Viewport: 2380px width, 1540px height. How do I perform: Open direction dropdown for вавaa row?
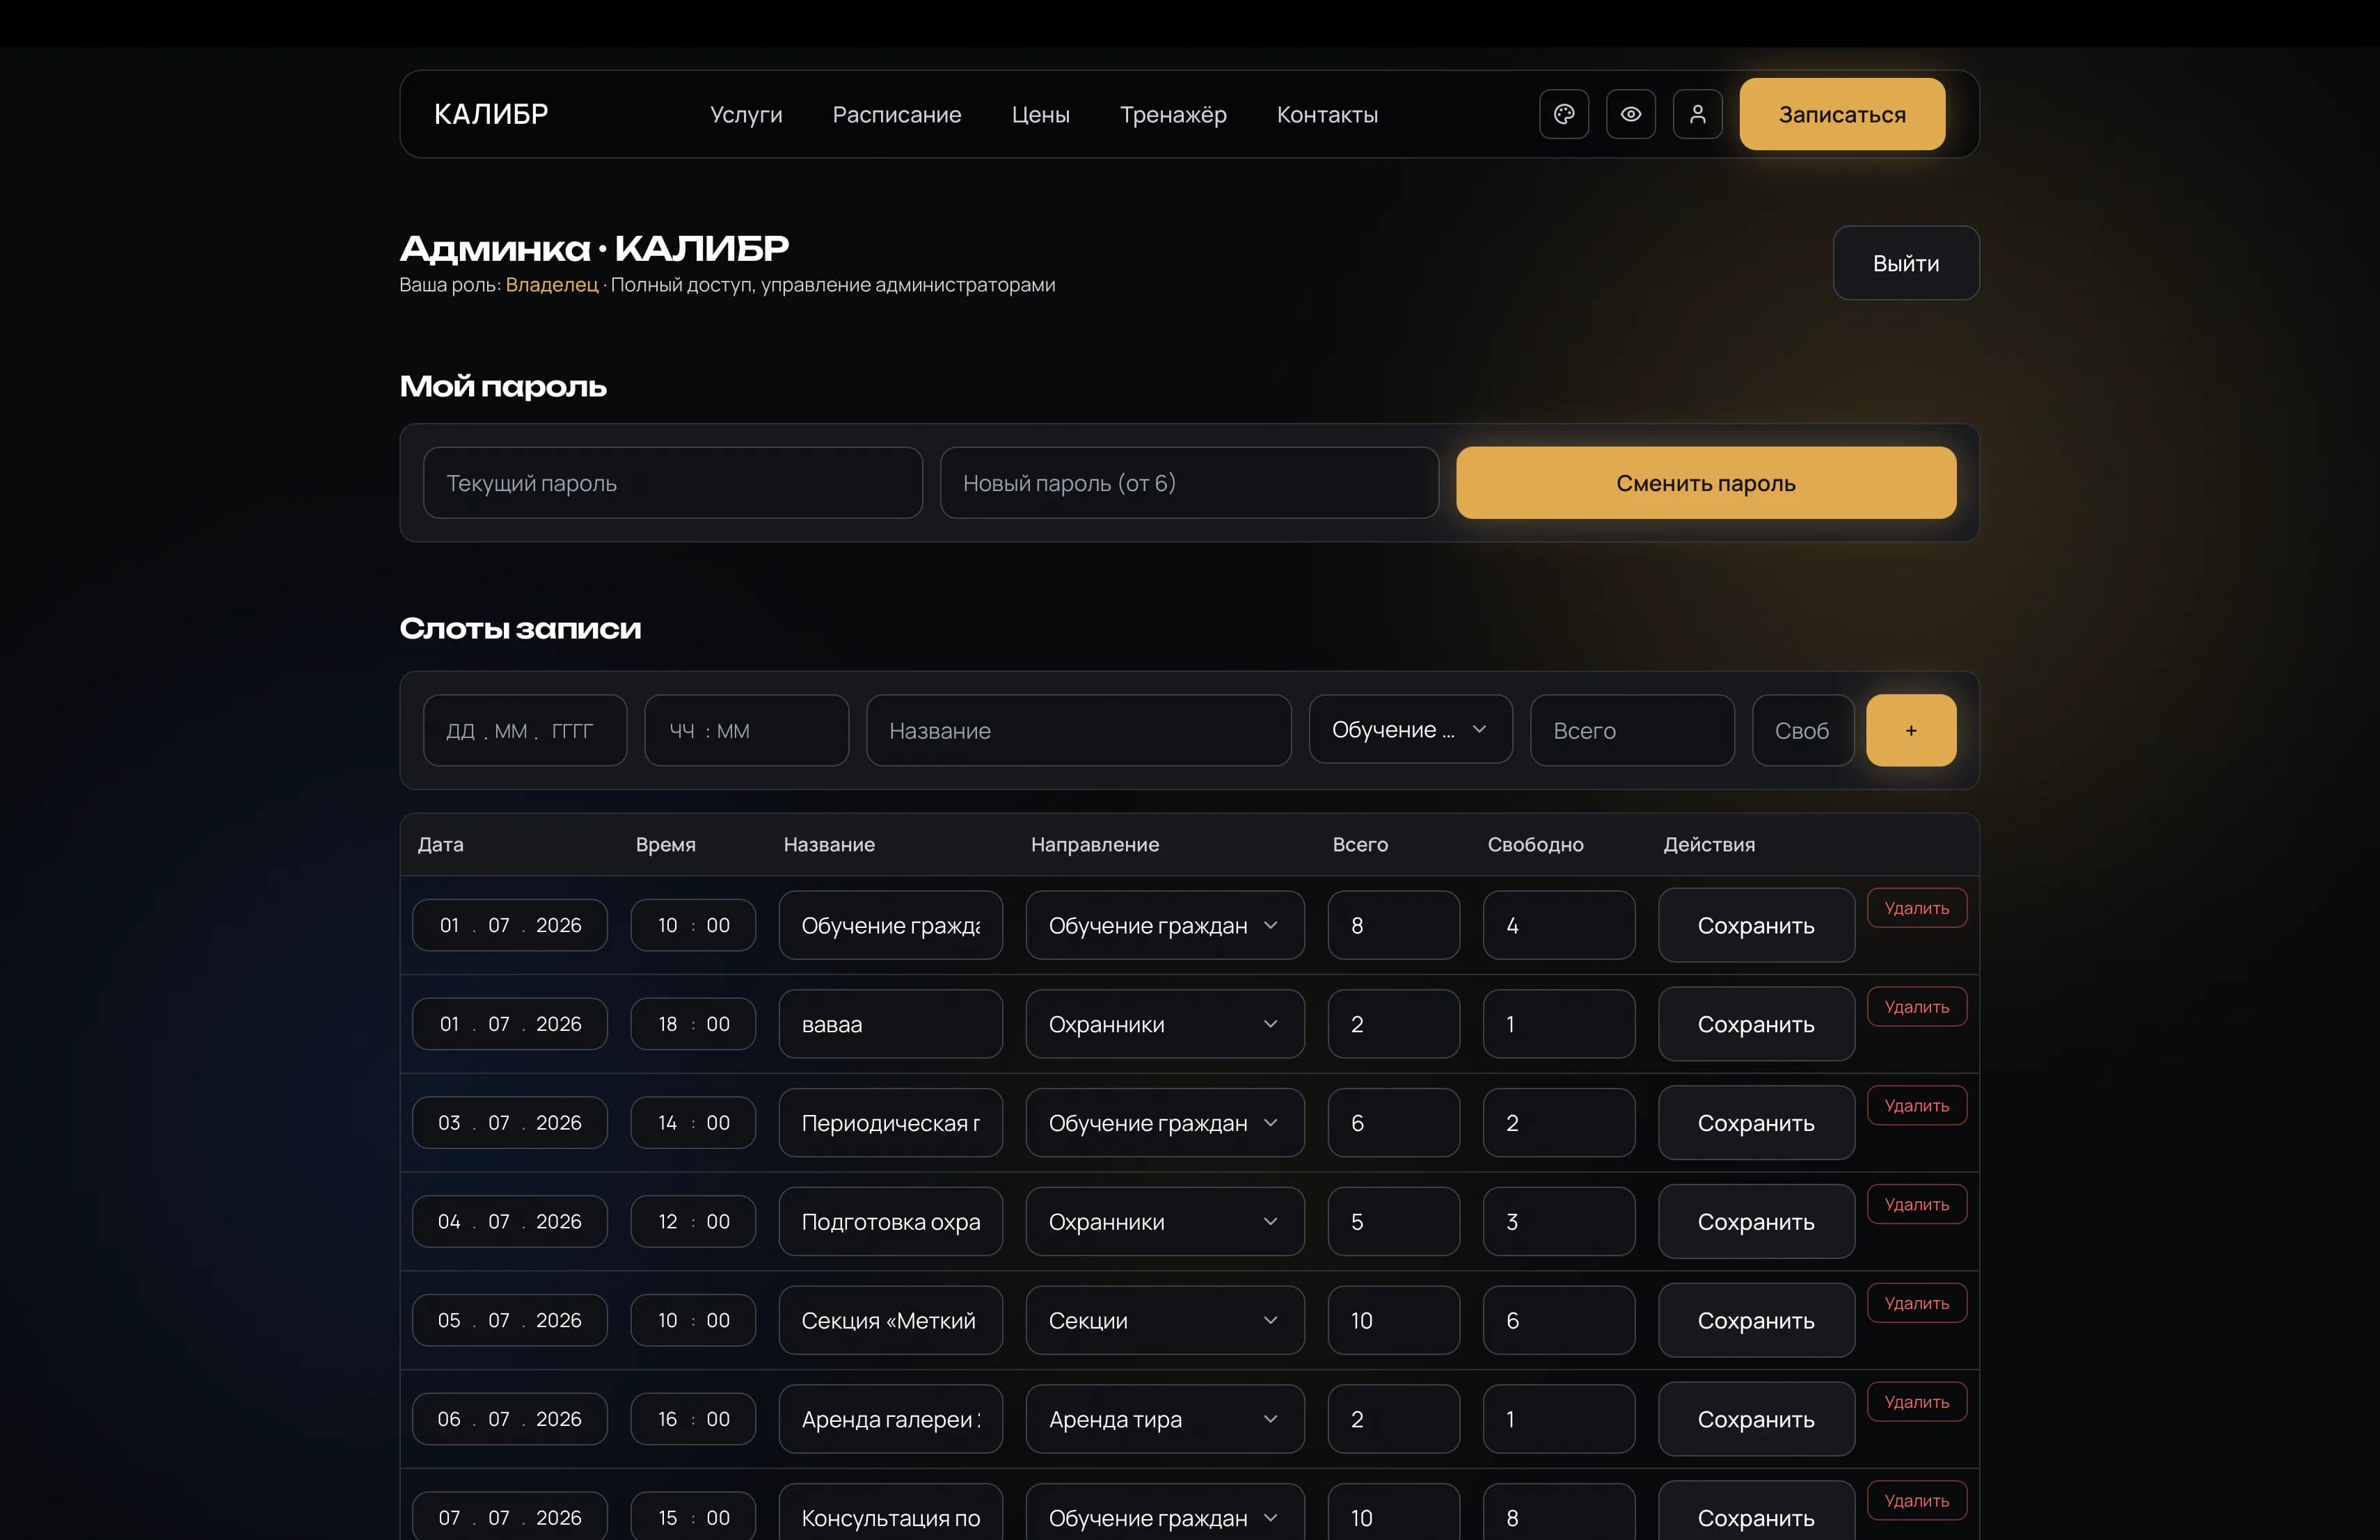(x=1164, y=1025)
